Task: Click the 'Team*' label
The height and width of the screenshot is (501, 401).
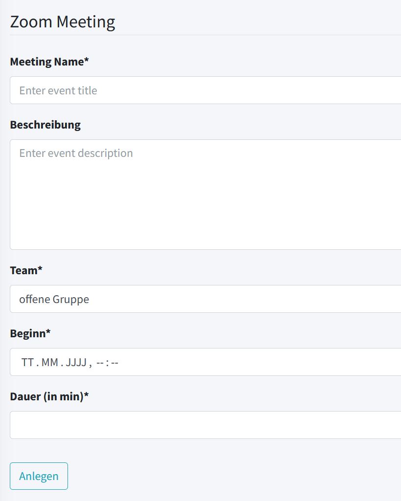Action: tap(26, 270)
